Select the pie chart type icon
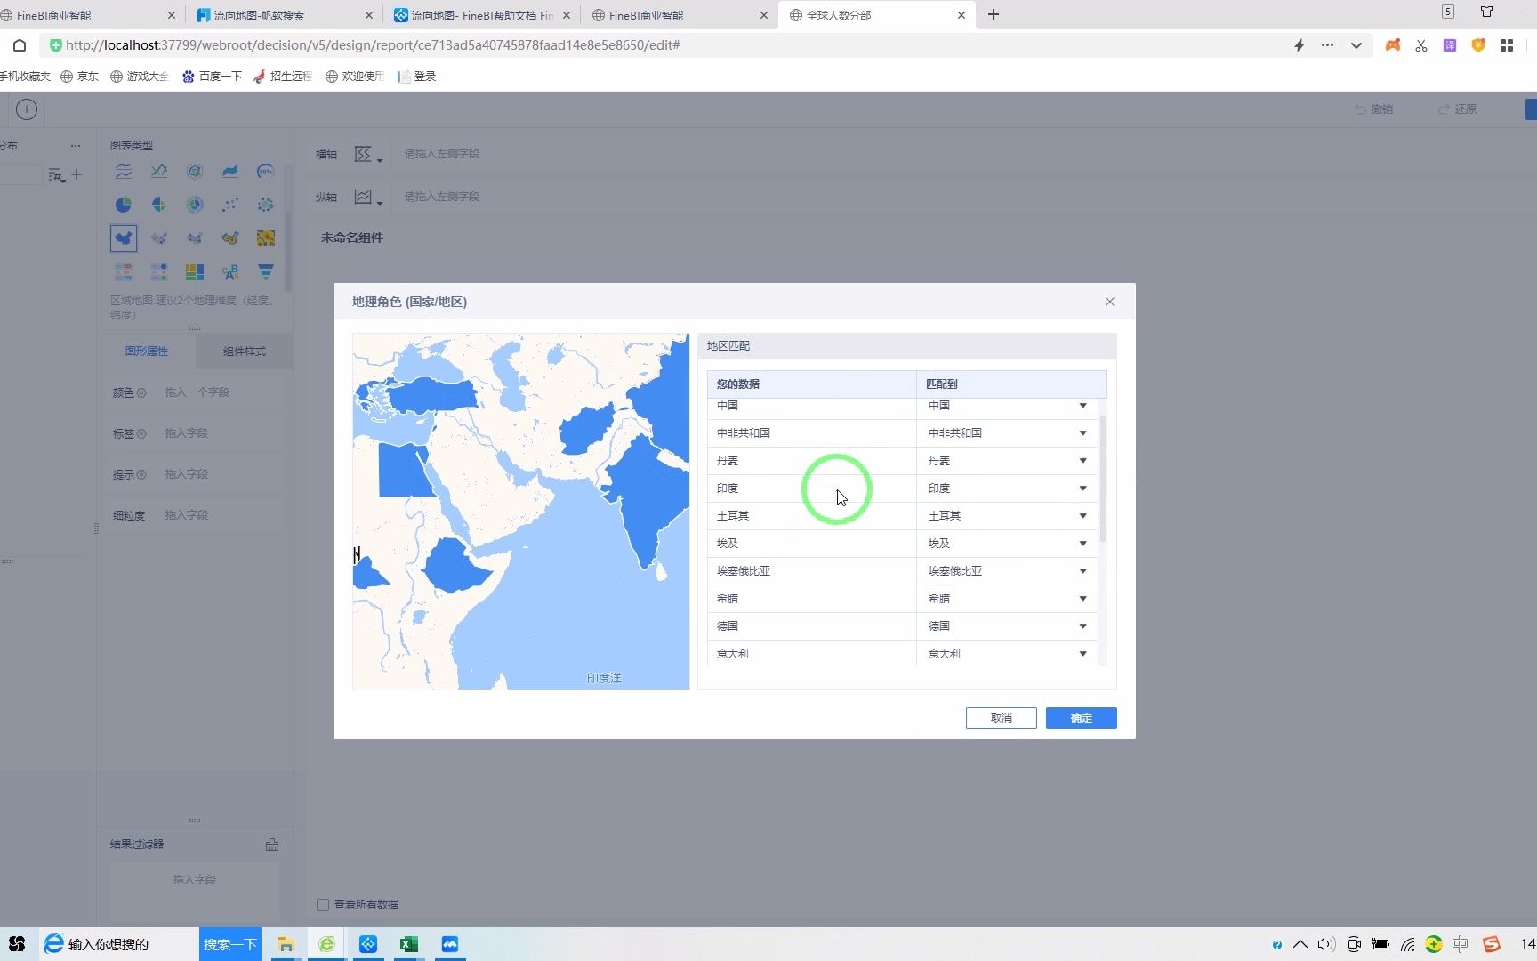The image size is (1537, 961). [x=124, y=205]
